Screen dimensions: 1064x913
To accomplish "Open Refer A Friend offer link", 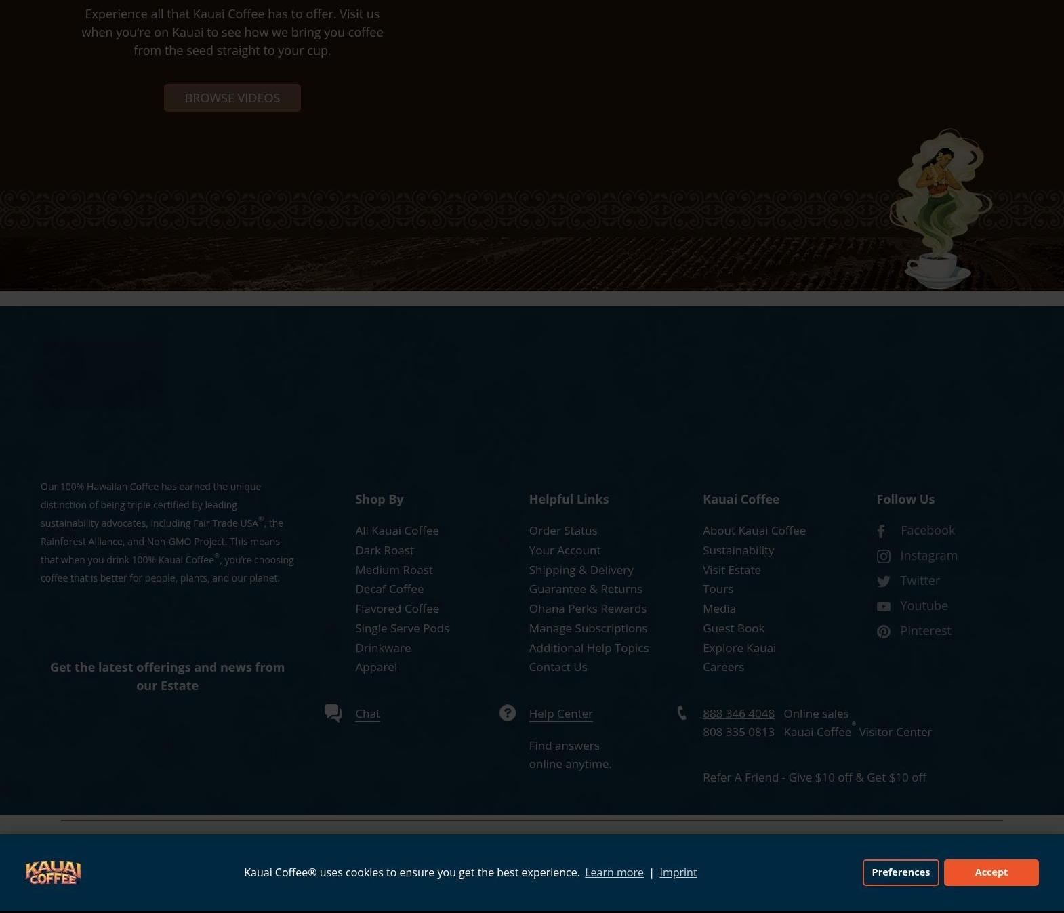I will [815, 777].
